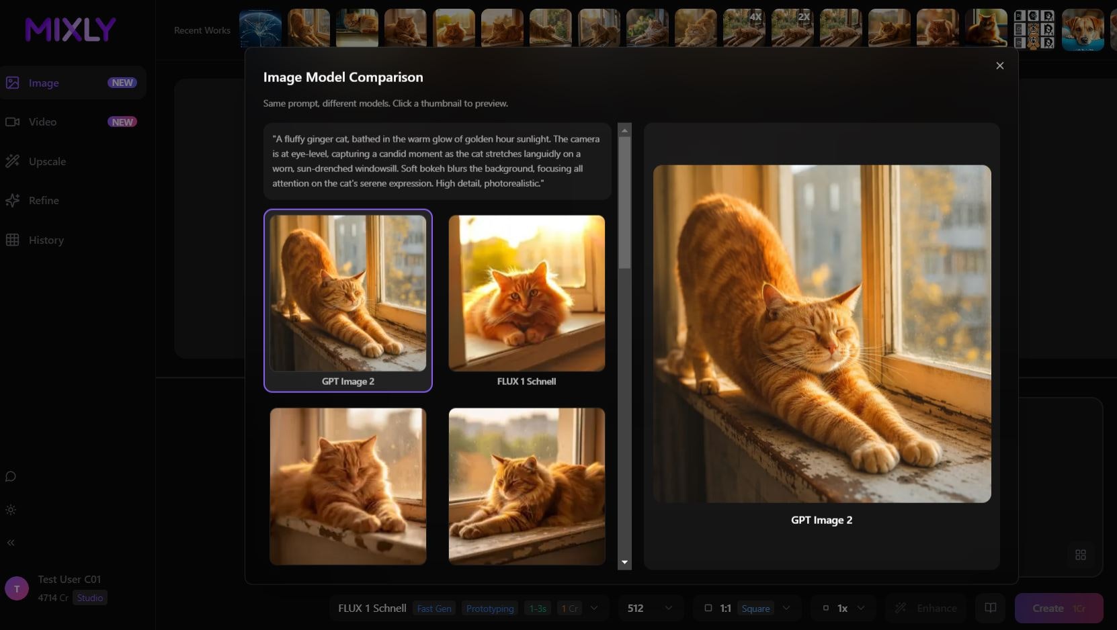Click the Video menu label

(42, 122)
